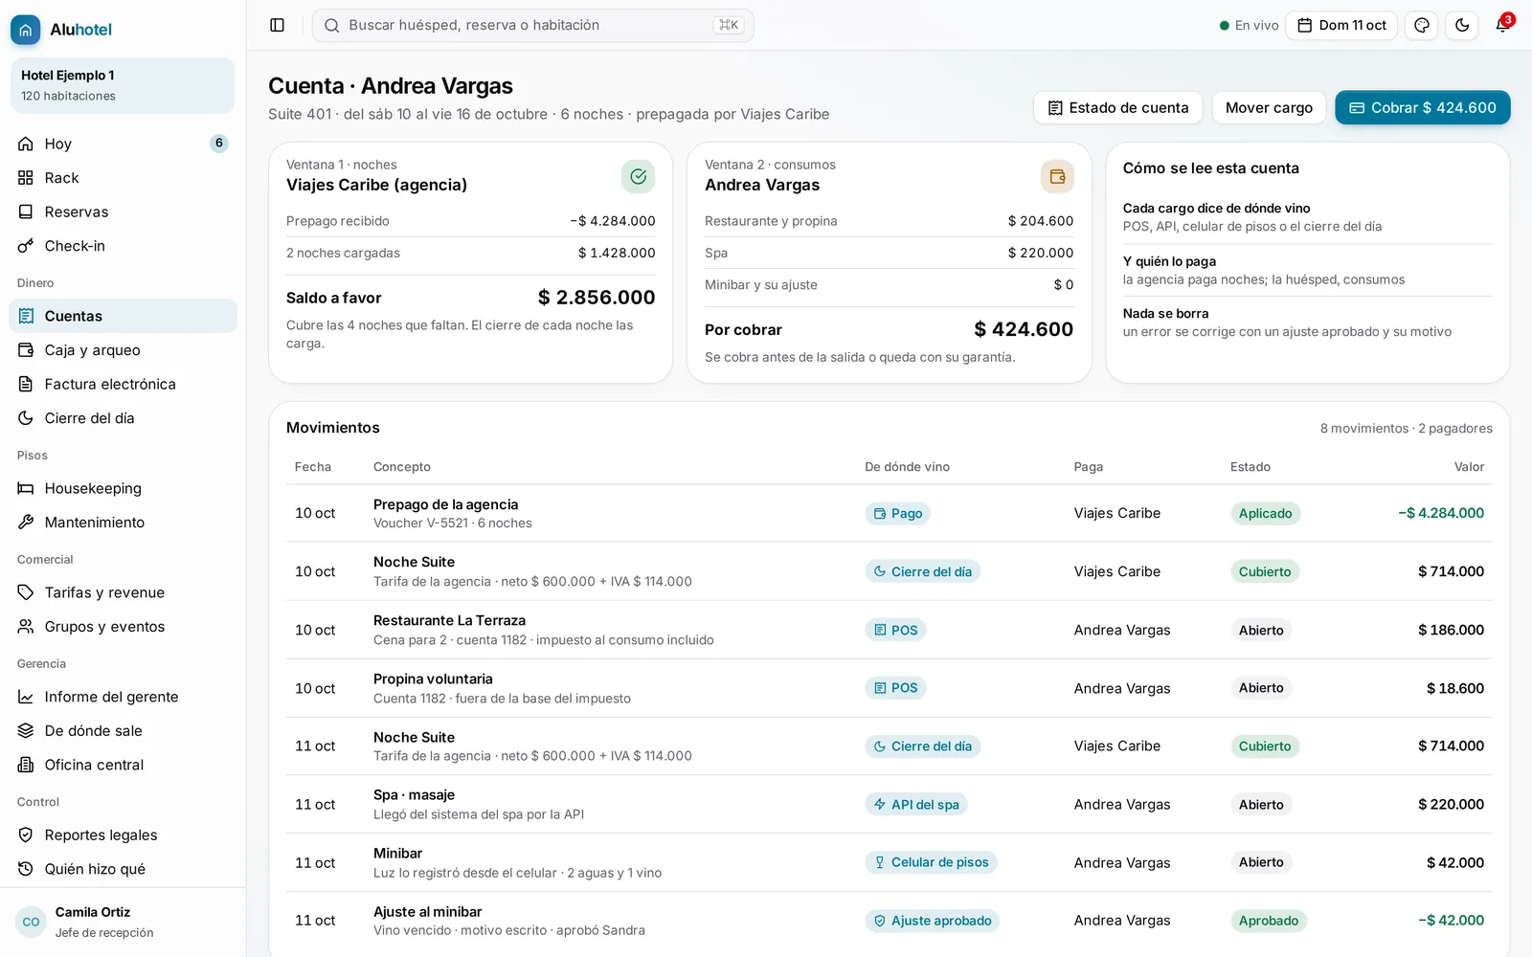This screenshot has width=1532, height=957.
Task: Open the Dom 11 oct date picker
Action: click(1341, 26)
